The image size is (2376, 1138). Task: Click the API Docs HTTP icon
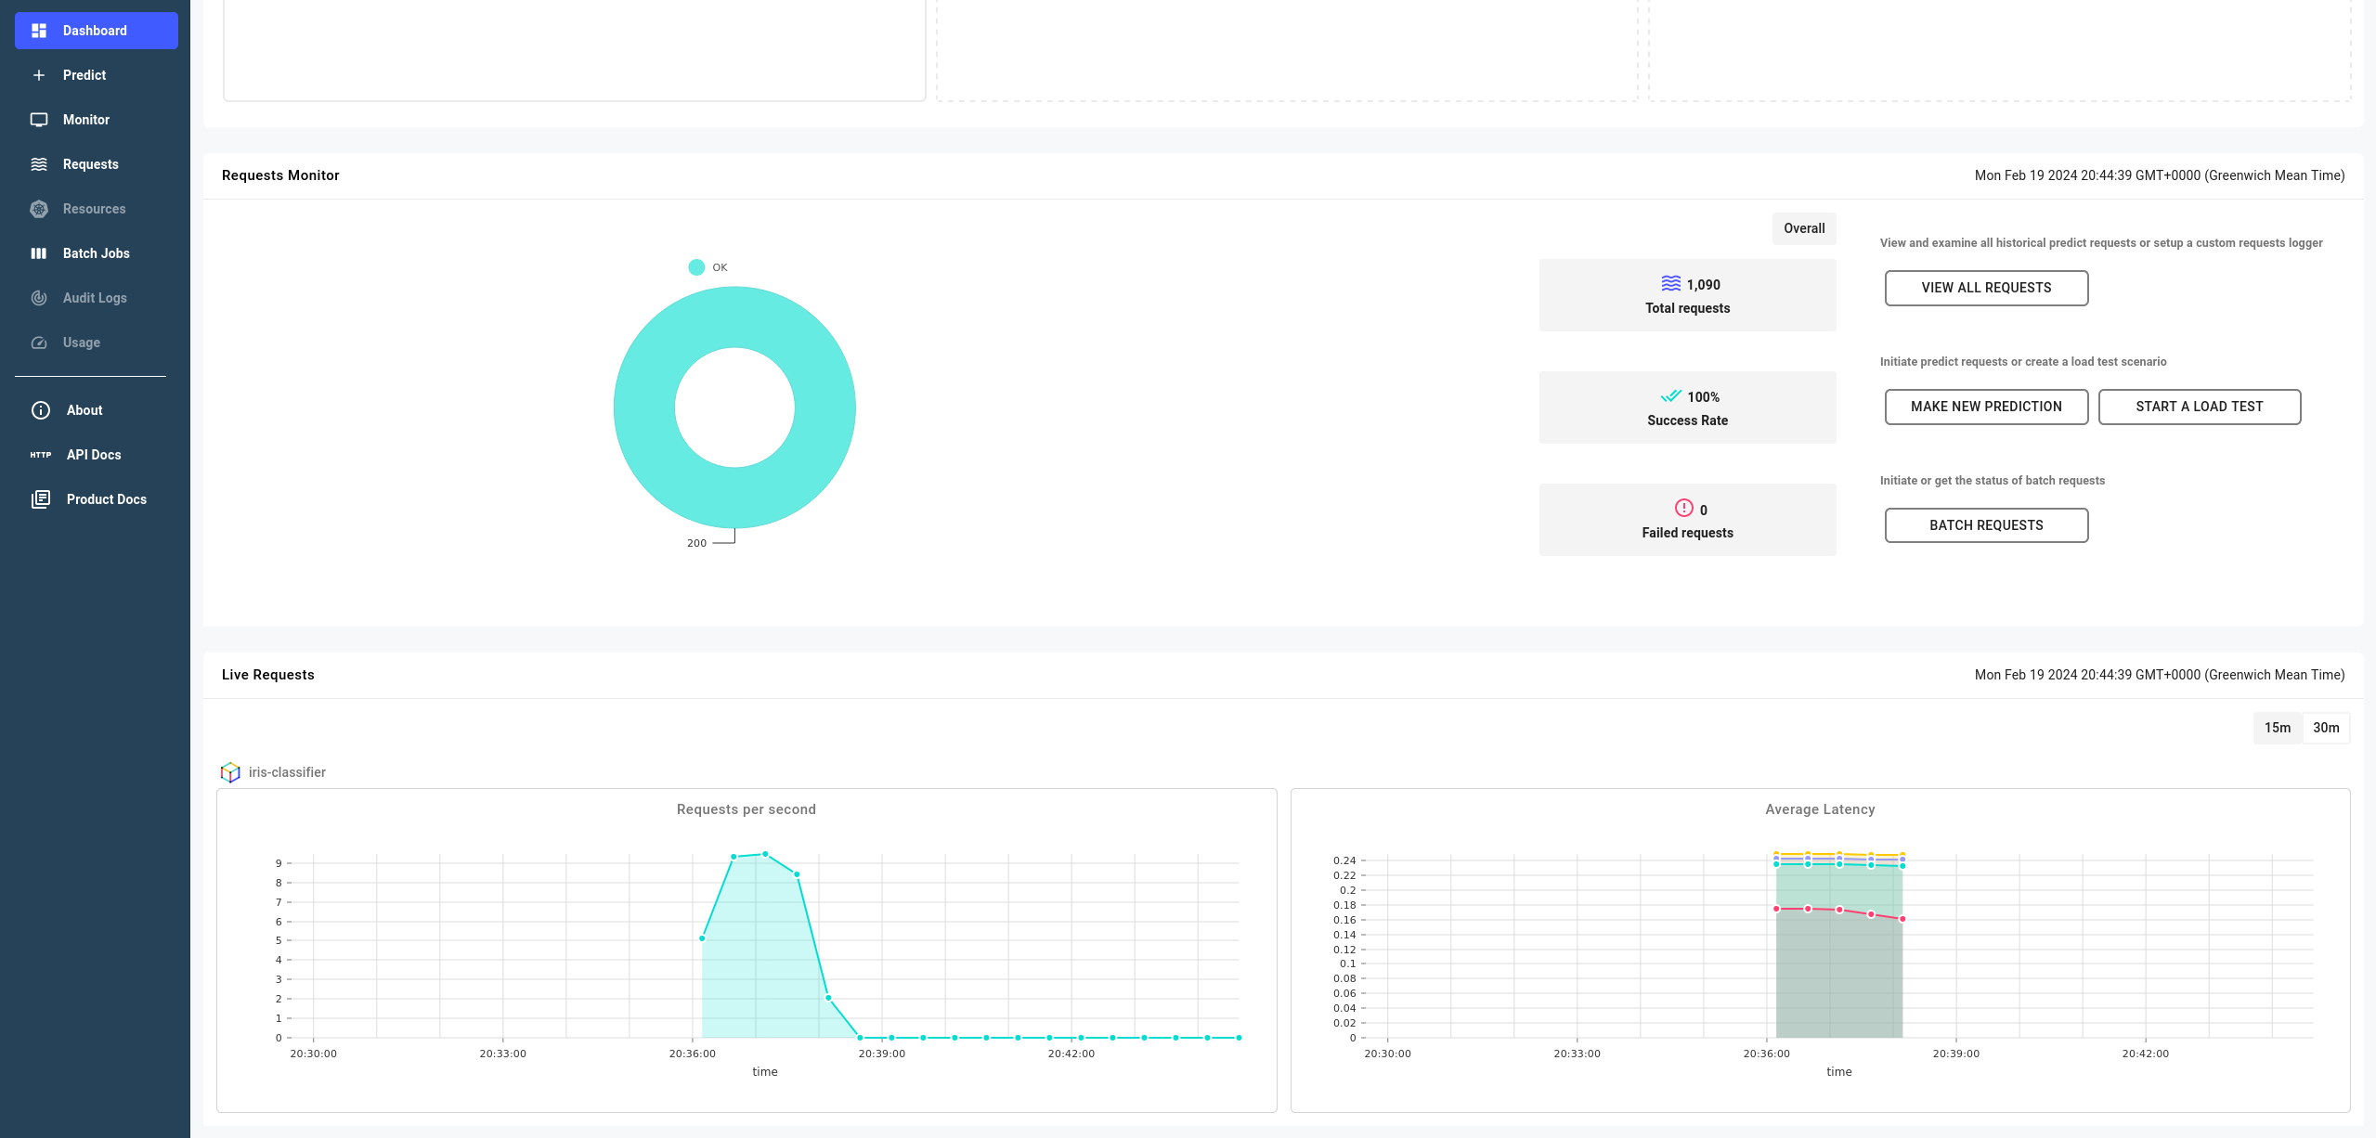coord(41,455)
